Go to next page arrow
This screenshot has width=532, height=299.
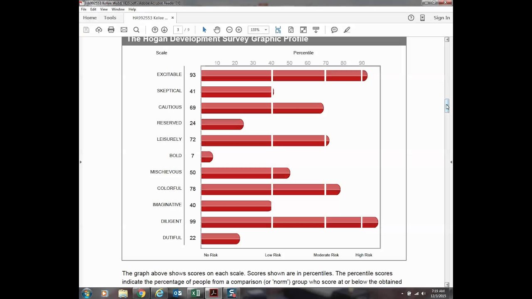[164, 29]
